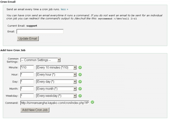Click the Minute value input field
Image resolution: width=170 pixels, height=120 pixels.
coord(27,67)
